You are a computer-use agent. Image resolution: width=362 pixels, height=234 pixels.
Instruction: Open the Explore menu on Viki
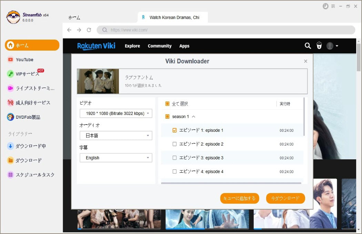[132, 46]
